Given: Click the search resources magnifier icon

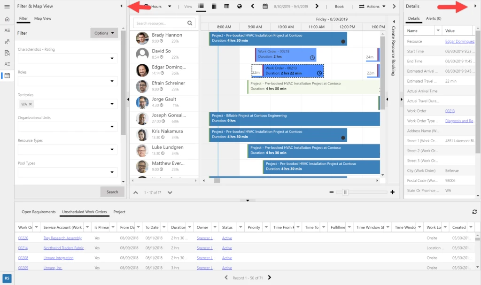Looking at the screenshot, I should 190,23.
